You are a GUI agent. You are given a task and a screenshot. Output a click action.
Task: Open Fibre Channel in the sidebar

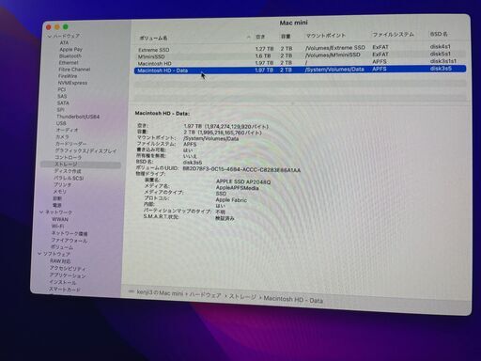(74, 70)
